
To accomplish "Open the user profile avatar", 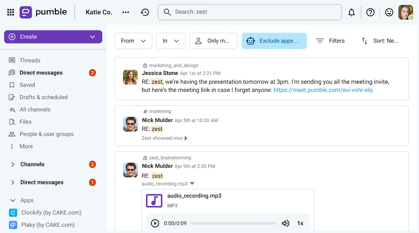I will [406, 12].
